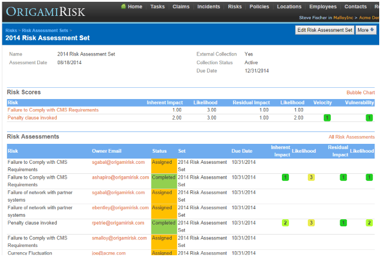
Task: Click the green Home house icon
Action: [x=123, y=6]
